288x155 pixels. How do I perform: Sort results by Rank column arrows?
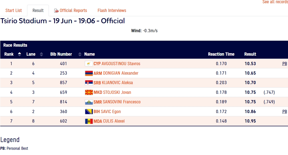point(19,54)
